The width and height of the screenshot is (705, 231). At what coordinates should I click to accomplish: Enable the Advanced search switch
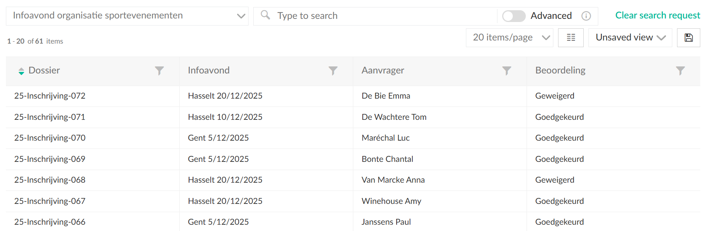[514, 16]
